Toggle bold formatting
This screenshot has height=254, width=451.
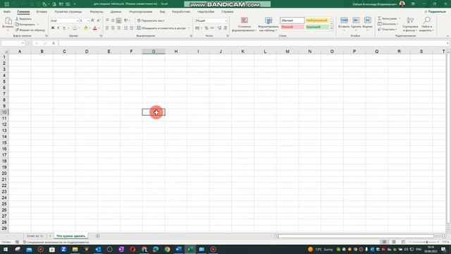[x=53, y=28]
